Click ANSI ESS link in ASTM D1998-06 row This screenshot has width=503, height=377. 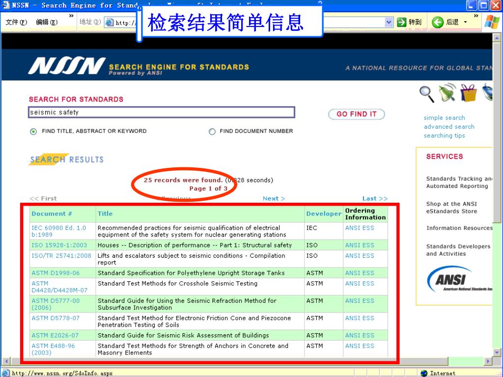[x=360, y=273]
